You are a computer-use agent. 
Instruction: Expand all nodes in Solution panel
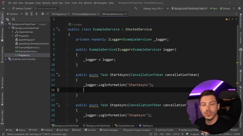pos(32,14)
